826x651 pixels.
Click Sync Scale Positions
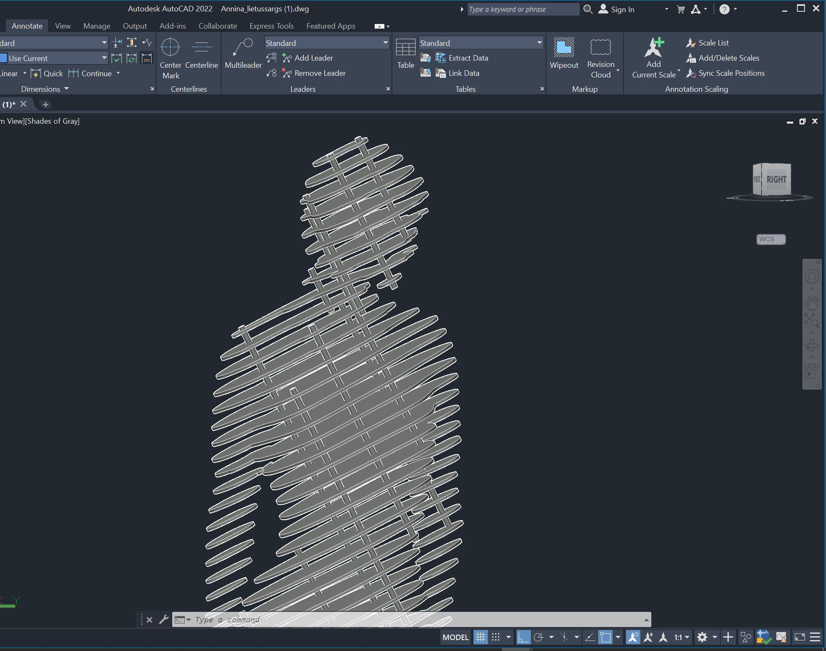[x=725, y=73]
